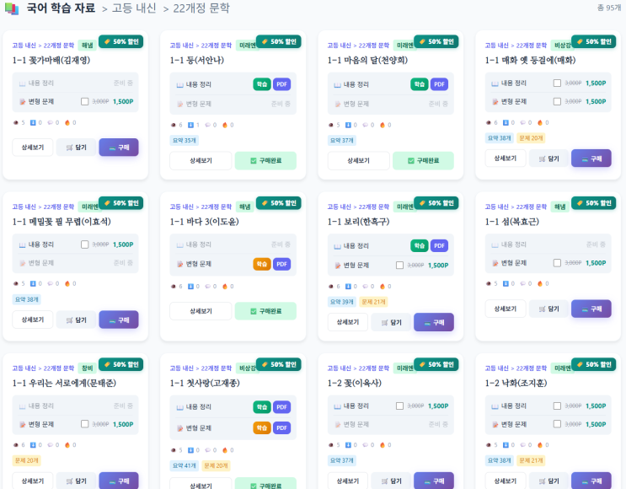Click orange 학습 for 바다 3 변형 문제

click(x=262, y=264)
